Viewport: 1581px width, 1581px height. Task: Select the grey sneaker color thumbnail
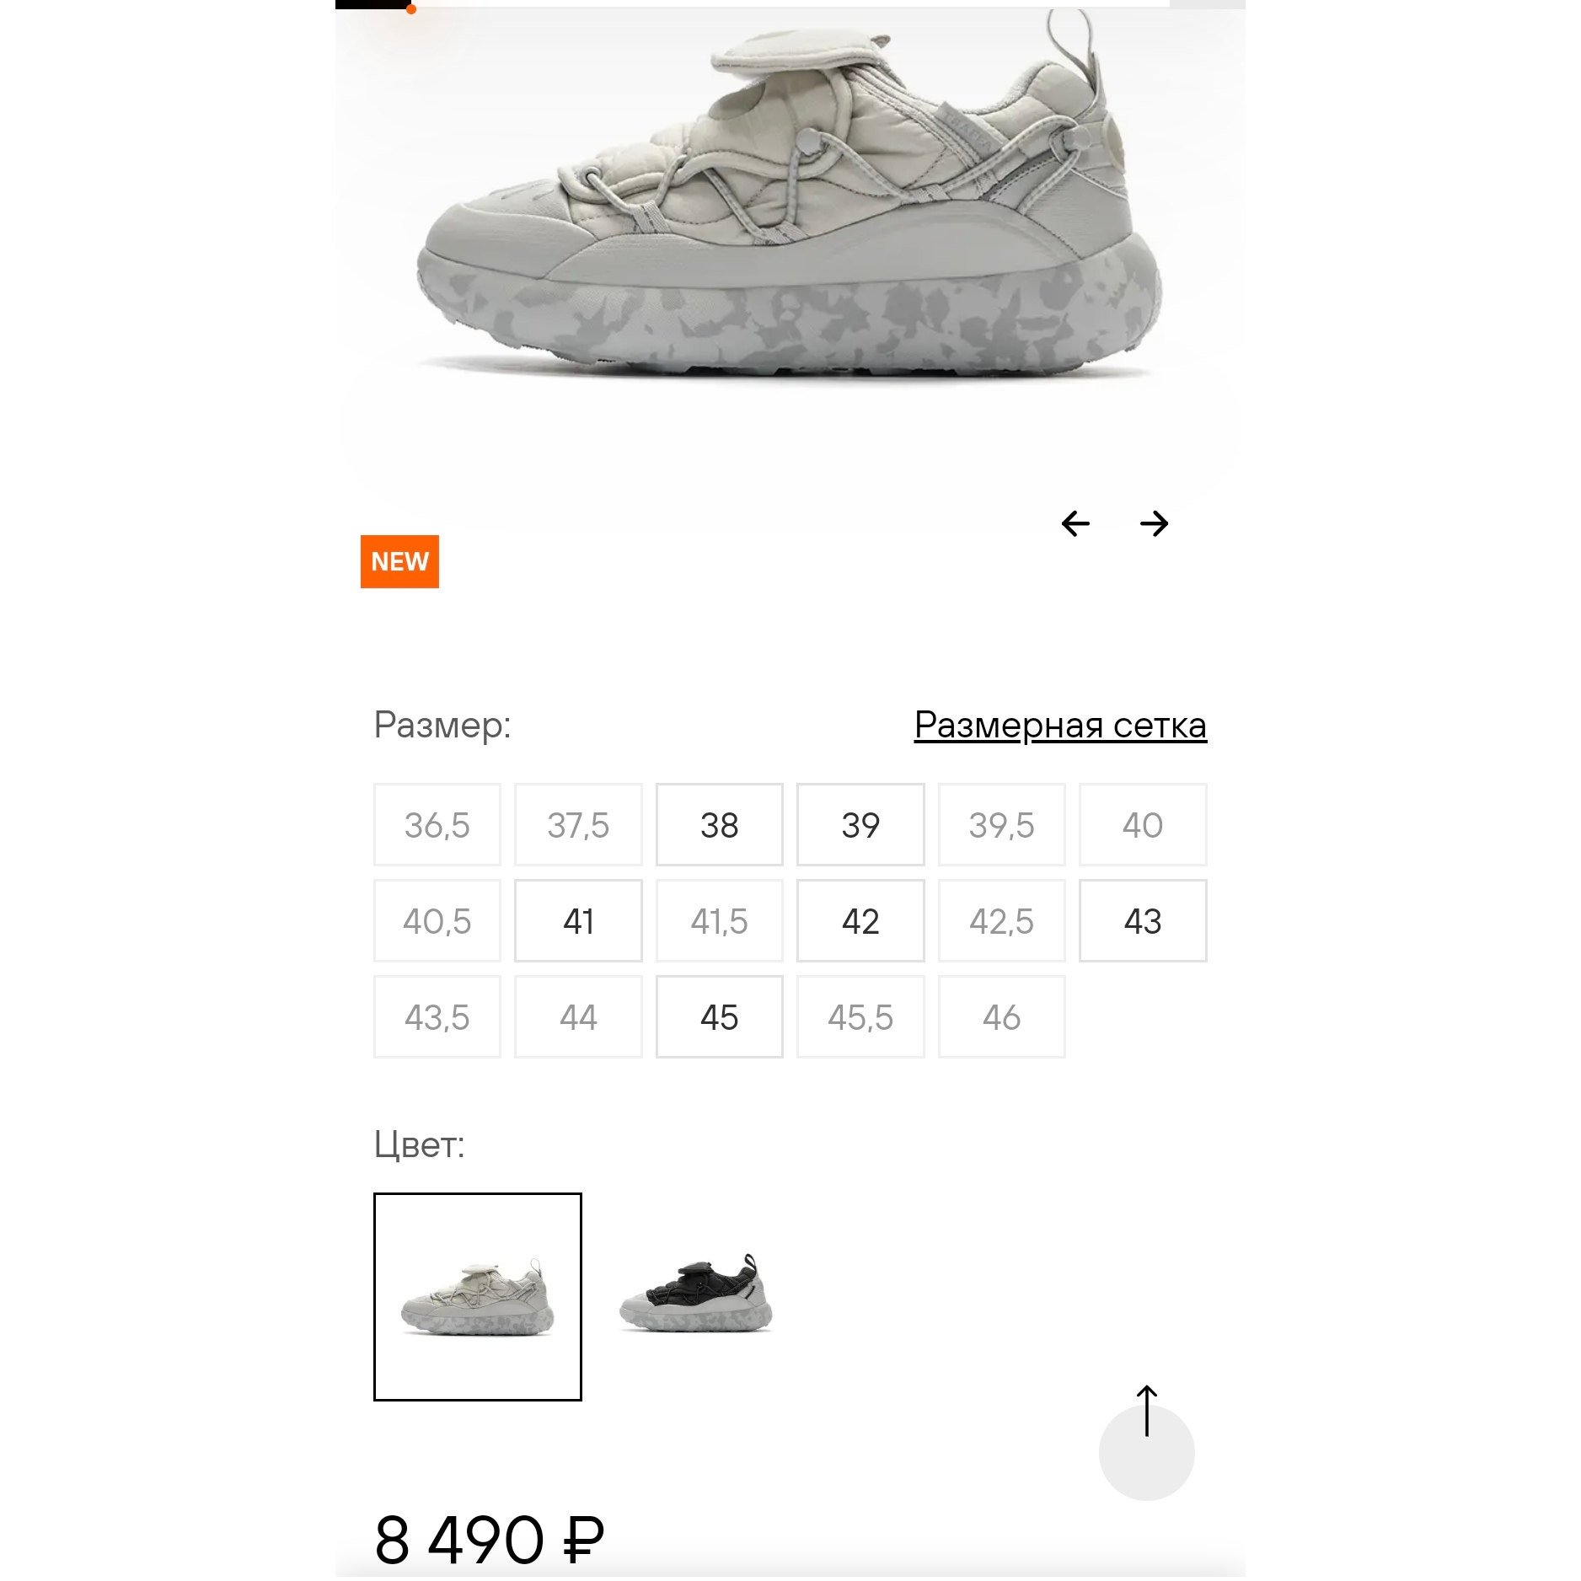click(x=478, y=1297)
